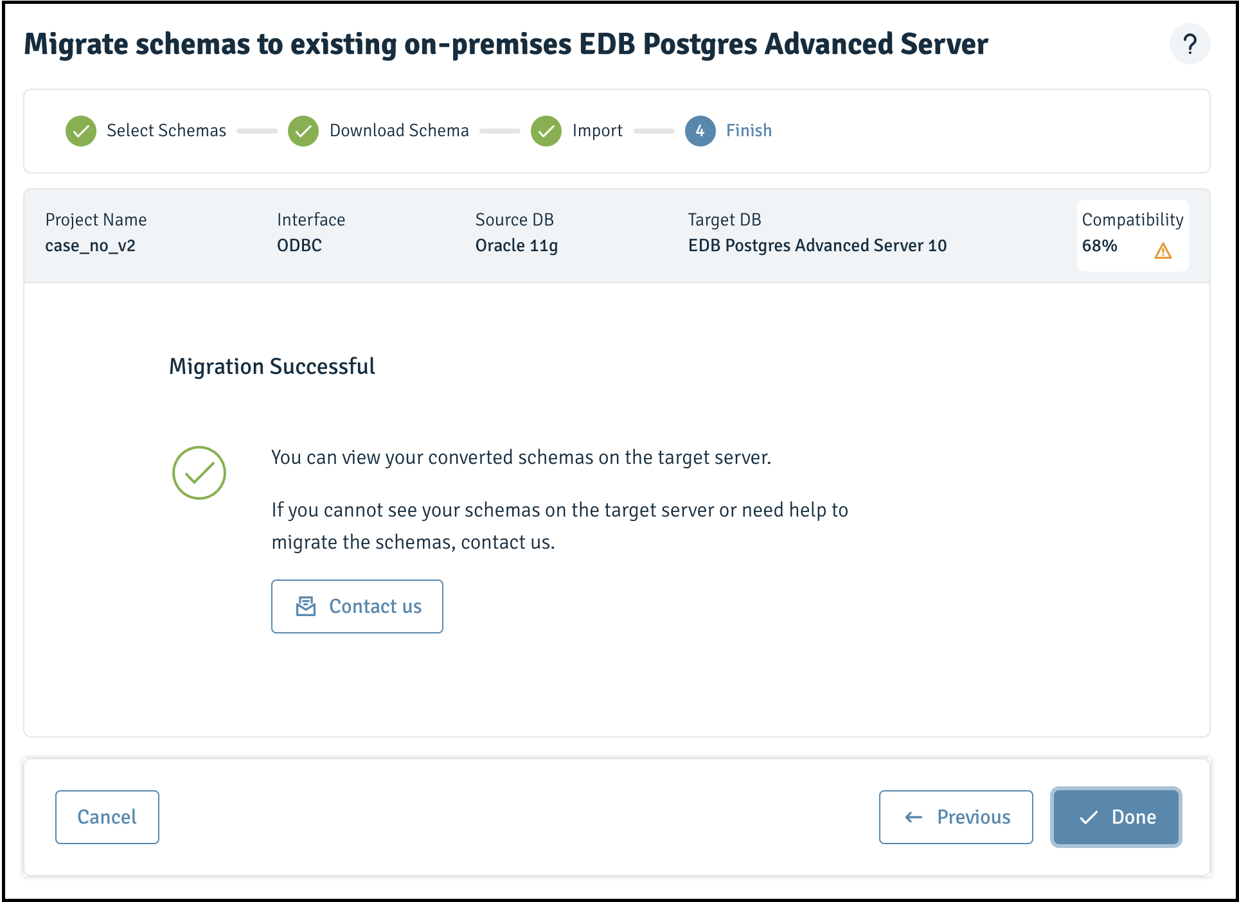The height and width of the screenshot is (902, 1239).
Task: Click the Select Schemas green checkmark
Action: tap(81, 131)
